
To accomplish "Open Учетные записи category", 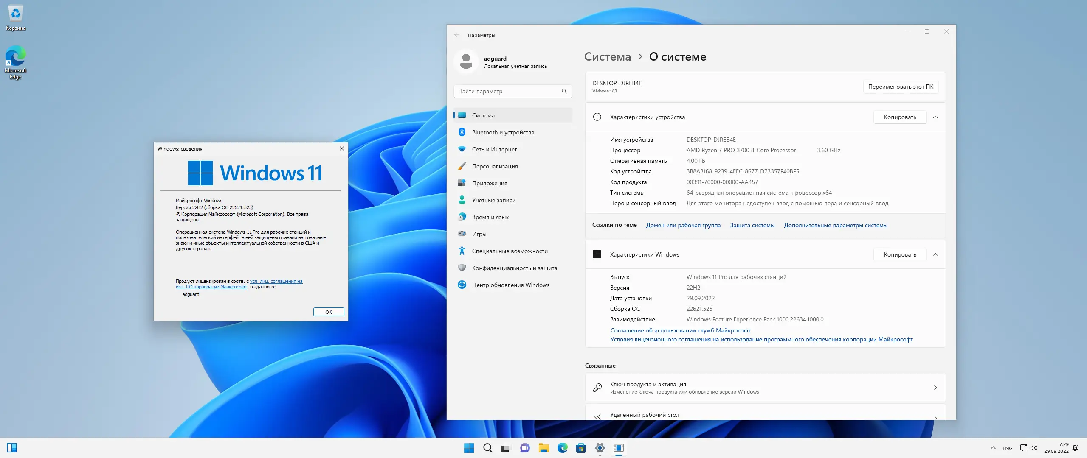I will coord(493,200).
